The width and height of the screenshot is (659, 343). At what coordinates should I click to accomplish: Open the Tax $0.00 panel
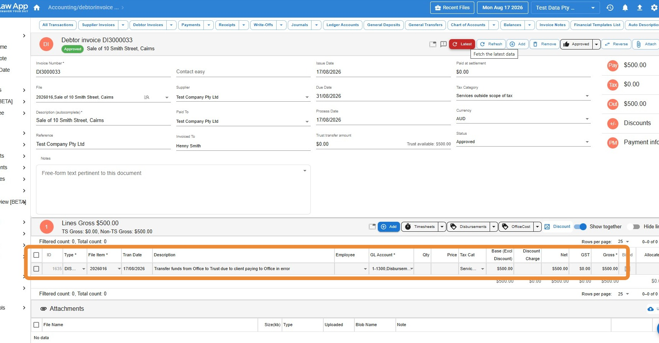point(630,84)
